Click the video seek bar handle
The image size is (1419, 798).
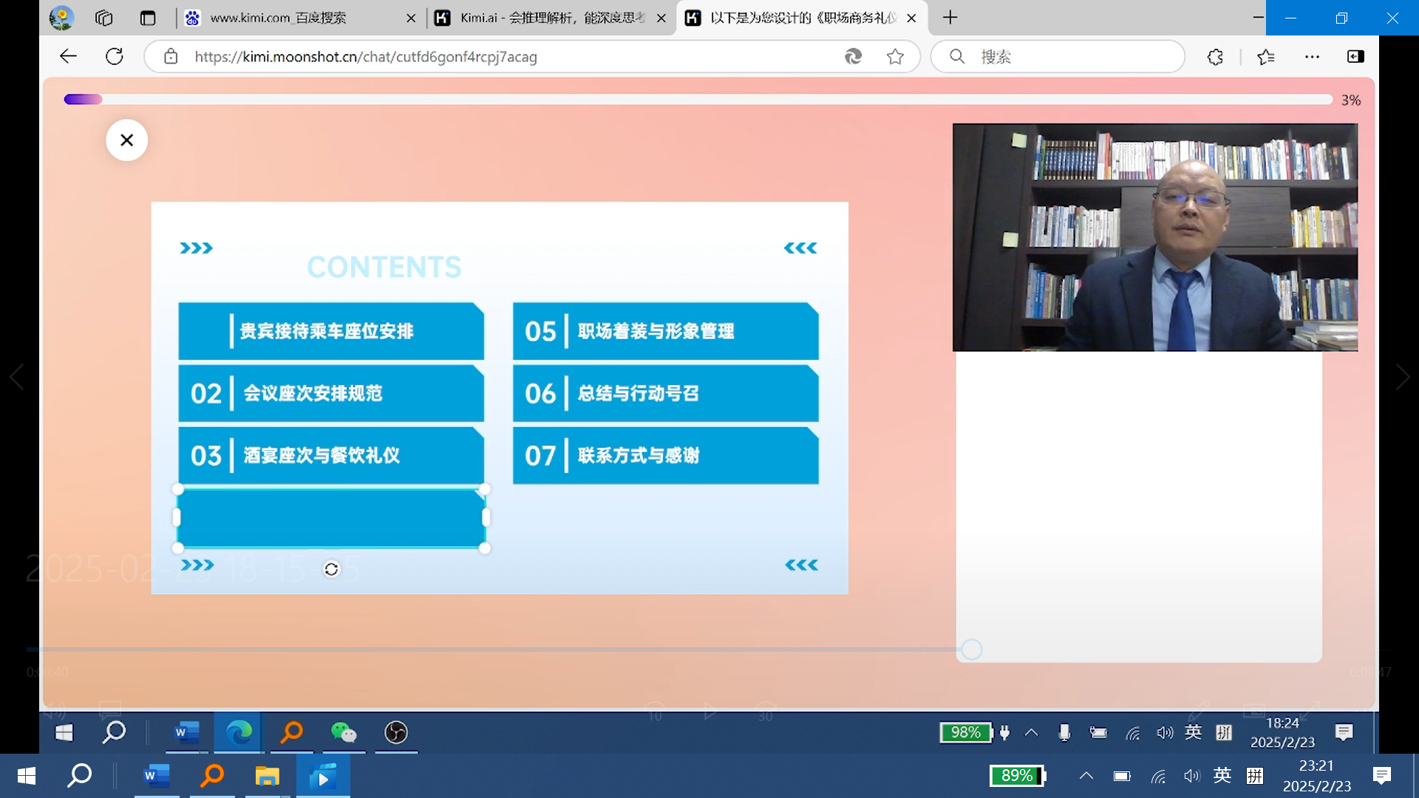coord(972,649)
